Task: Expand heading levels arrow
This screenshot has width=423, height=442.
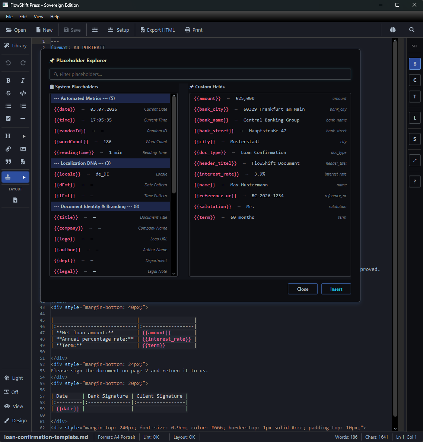Action: 24,136
